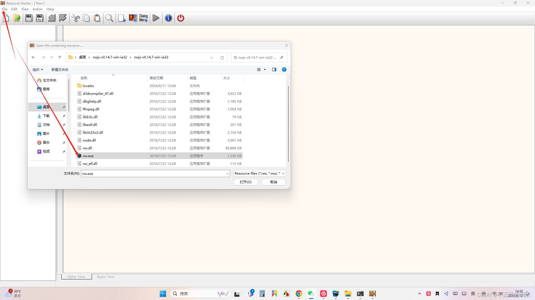Click the Find magnifier toolbar icon
Screen dimensions: 535x300
click(x=109, y=18)
